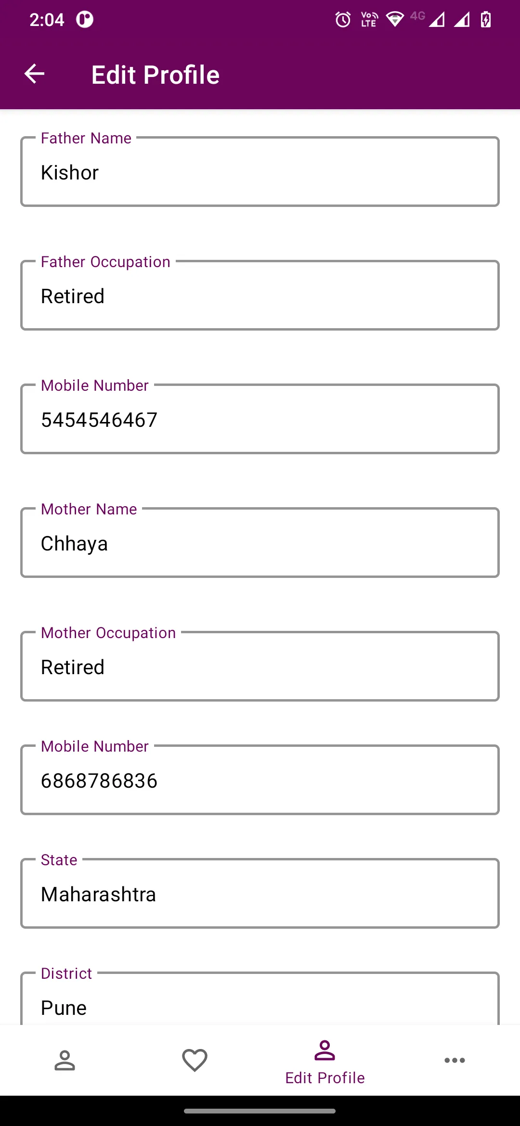Image resolution: width=520 pixels, height=1126 pixels.
Task: Tap the VoLTE status indicator
Action: 369,20
